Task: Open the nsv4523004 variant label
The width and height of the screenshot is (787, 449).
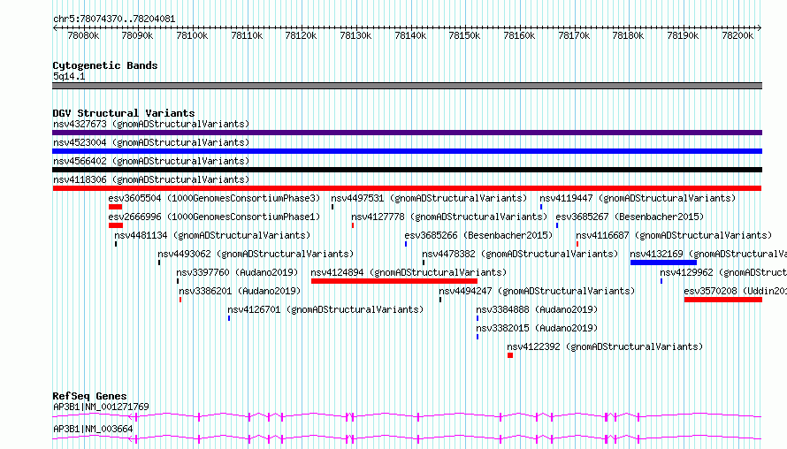Action: (151, 142)
